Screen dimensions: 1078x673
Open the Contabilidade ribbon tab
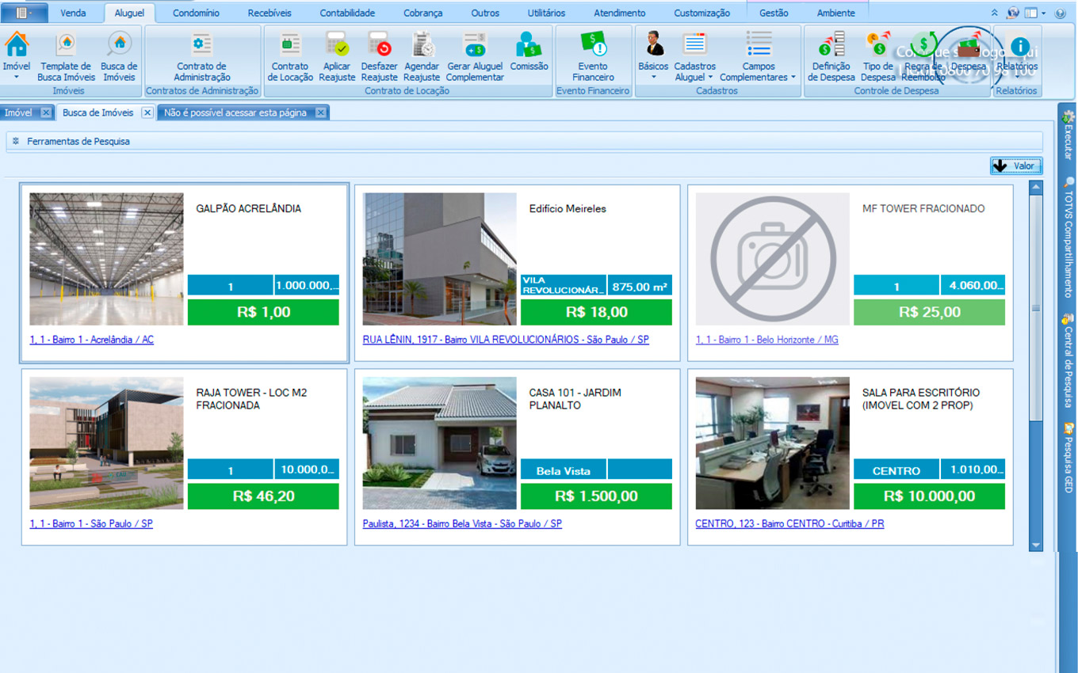347,13
